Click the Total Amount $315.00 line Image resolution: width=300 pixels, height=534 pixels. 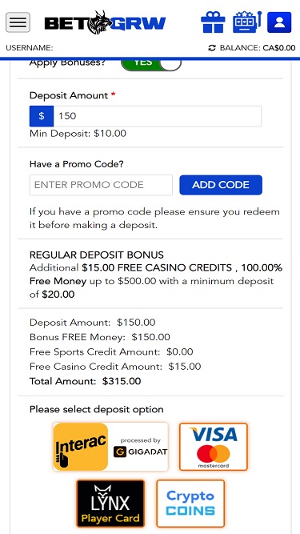86,381
